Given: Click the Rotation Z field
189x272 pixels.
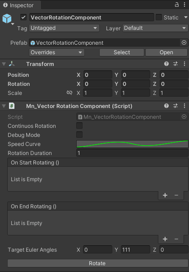Looking at the screenshot, I should coord(174,84).
